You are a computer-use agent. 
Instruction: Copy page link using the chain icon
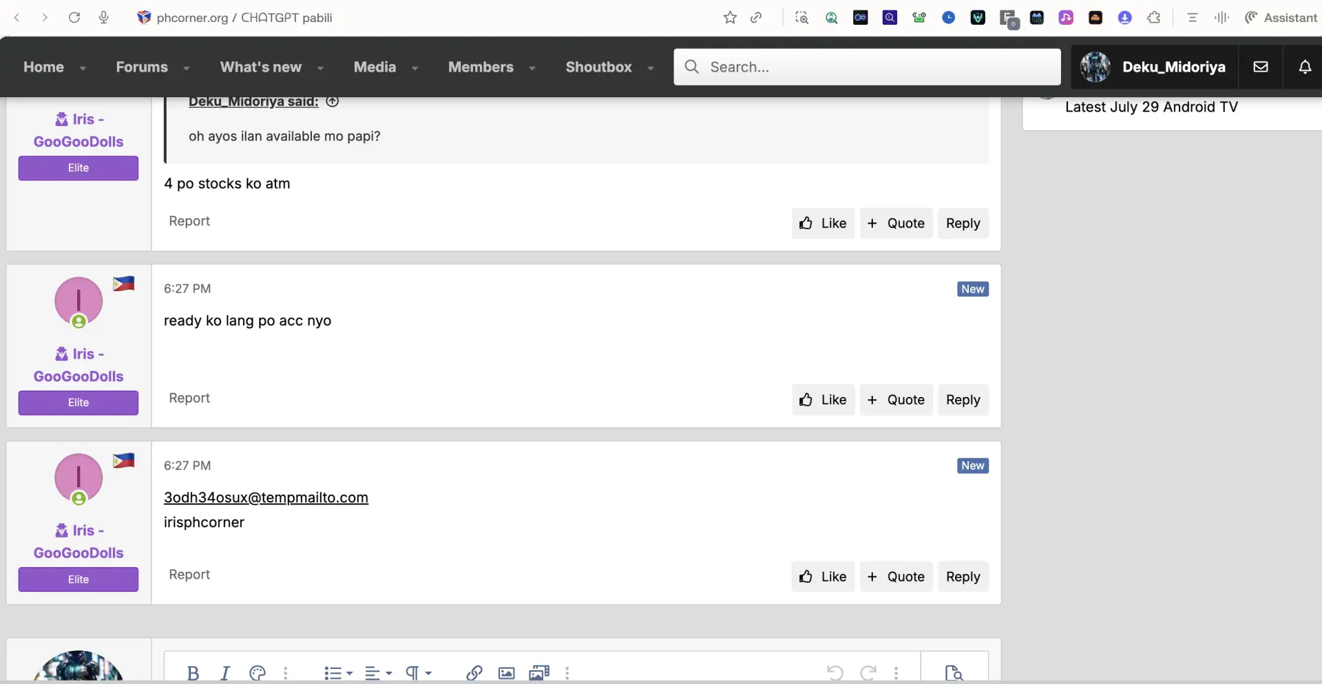[x=756, y=17]
